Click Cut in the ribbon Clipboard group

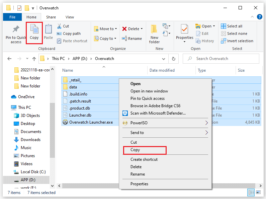(x=63, y=26)
